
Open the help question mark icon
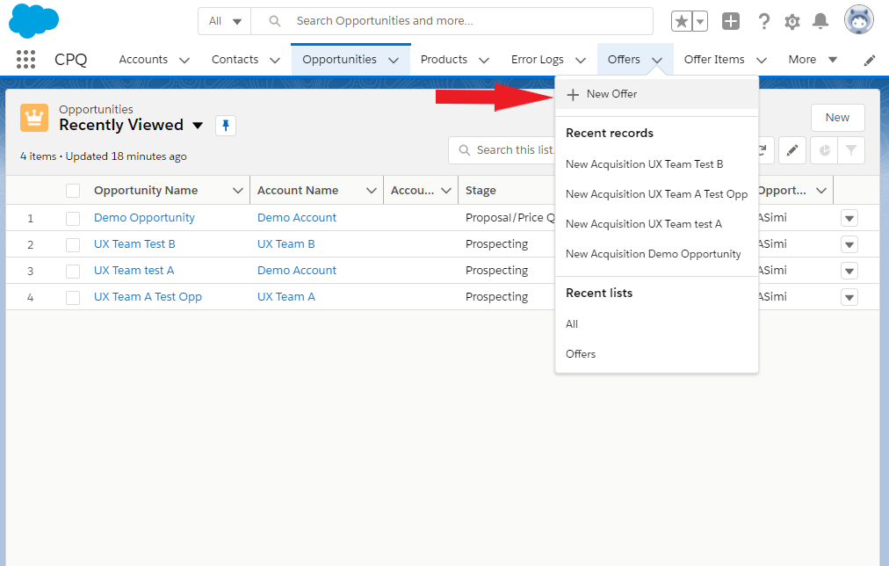[x=764, y=22]
